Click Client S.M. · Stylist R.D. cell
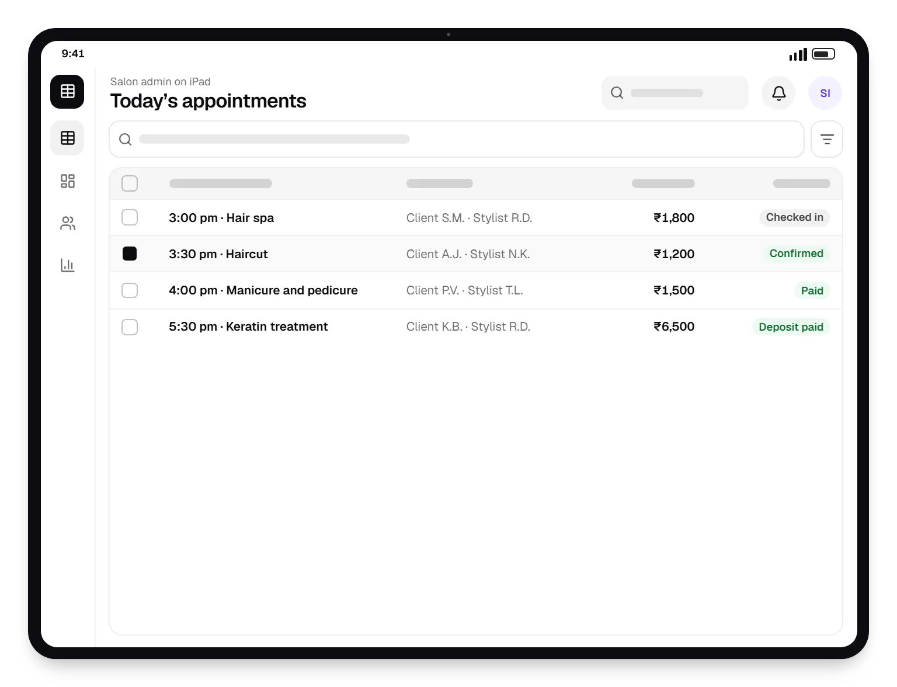This screenshot has height=687, width=897. pyautogui.click(x=470, y=218)
